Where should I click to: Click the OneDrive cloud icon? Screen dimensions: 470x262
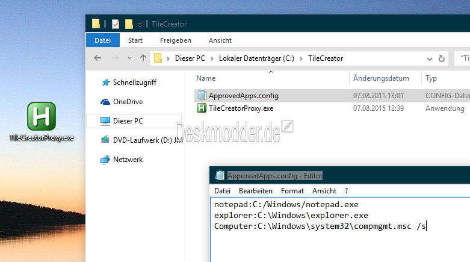[105, 102]
